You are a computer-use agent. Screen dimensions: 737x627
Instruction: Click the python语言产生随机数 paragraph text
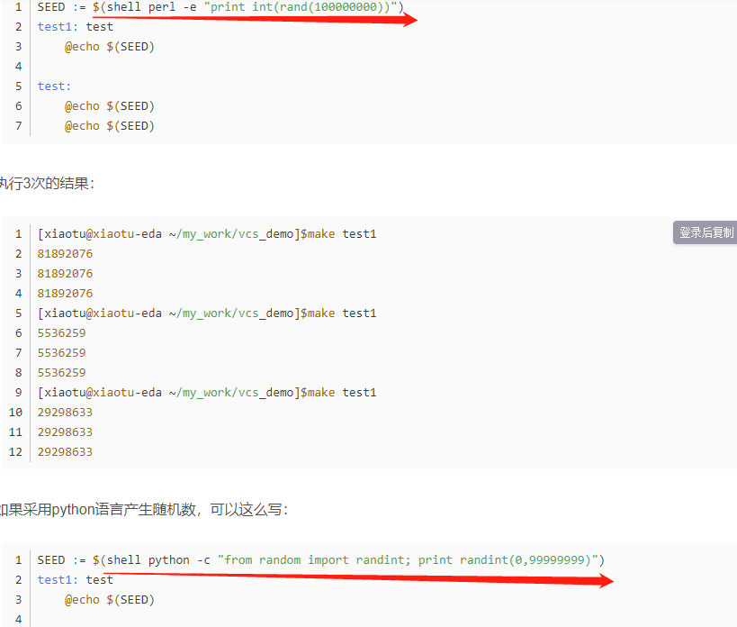point(144,509)
